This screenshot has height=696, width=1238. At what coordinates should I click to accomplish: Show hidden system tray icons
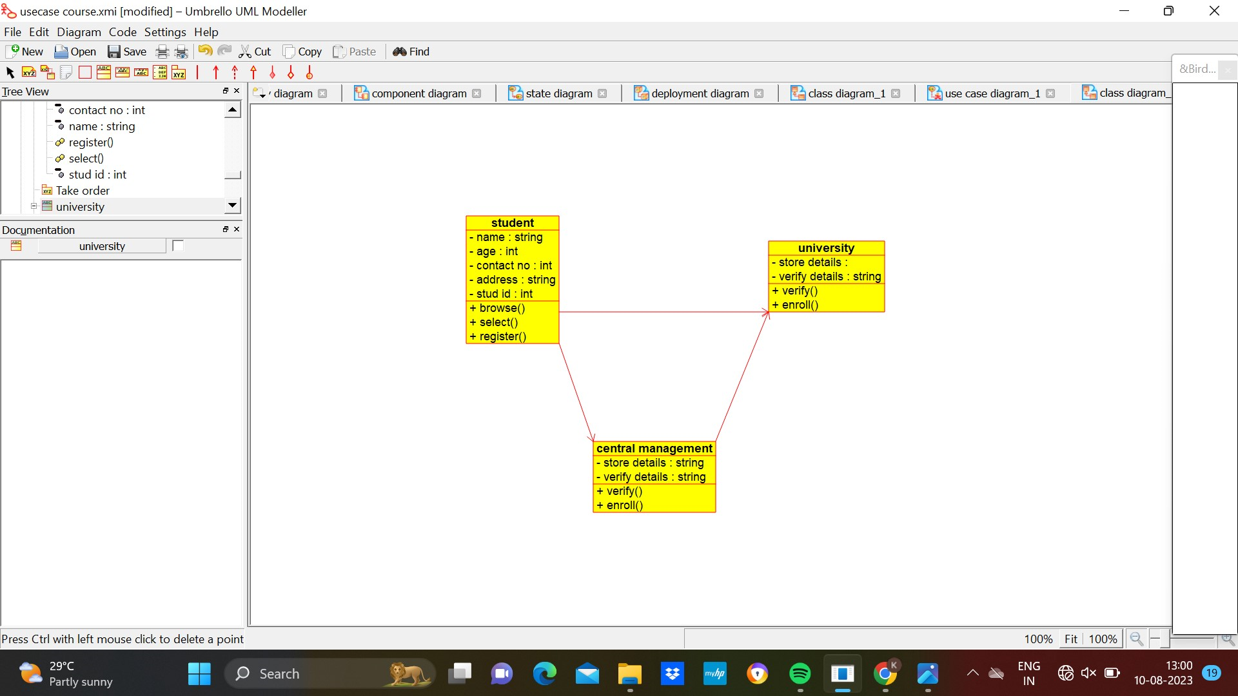972,673
